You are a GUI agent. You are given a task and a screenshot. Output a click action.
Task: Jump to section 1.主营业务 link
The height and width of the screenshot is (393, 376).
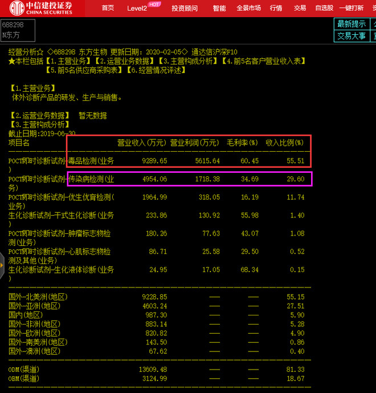click(x=68, y=61)
